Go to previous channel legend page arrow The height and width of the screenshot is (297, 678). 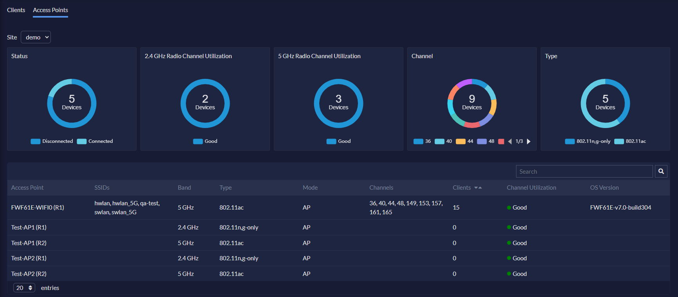point(510,141)
